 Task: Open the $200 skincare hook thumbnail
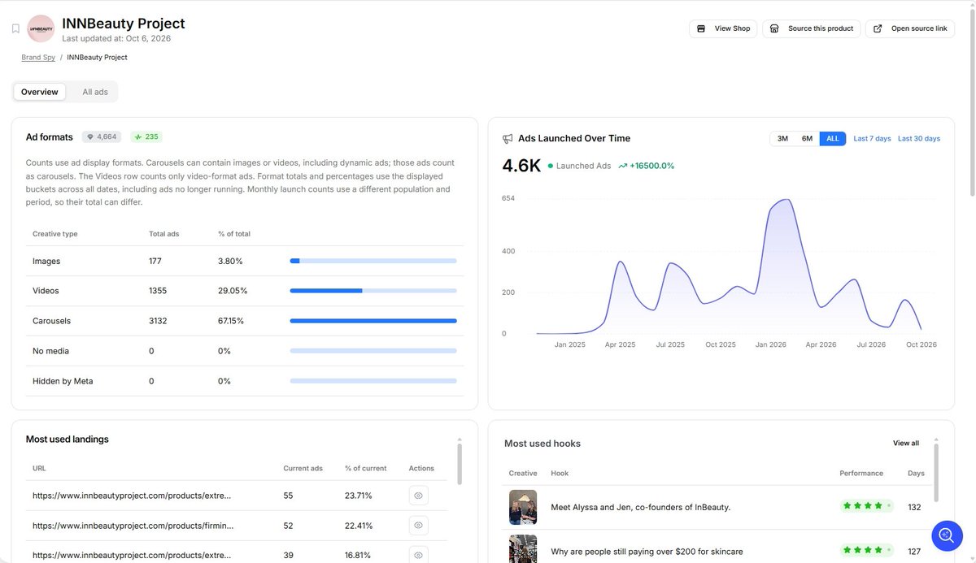click(523, 548)
